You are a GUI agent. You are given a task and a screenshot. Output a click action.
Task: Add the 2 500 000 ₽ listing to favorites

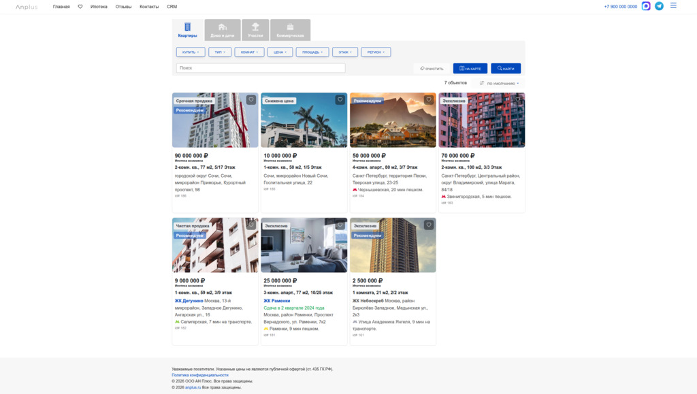[x=429, y=225]
